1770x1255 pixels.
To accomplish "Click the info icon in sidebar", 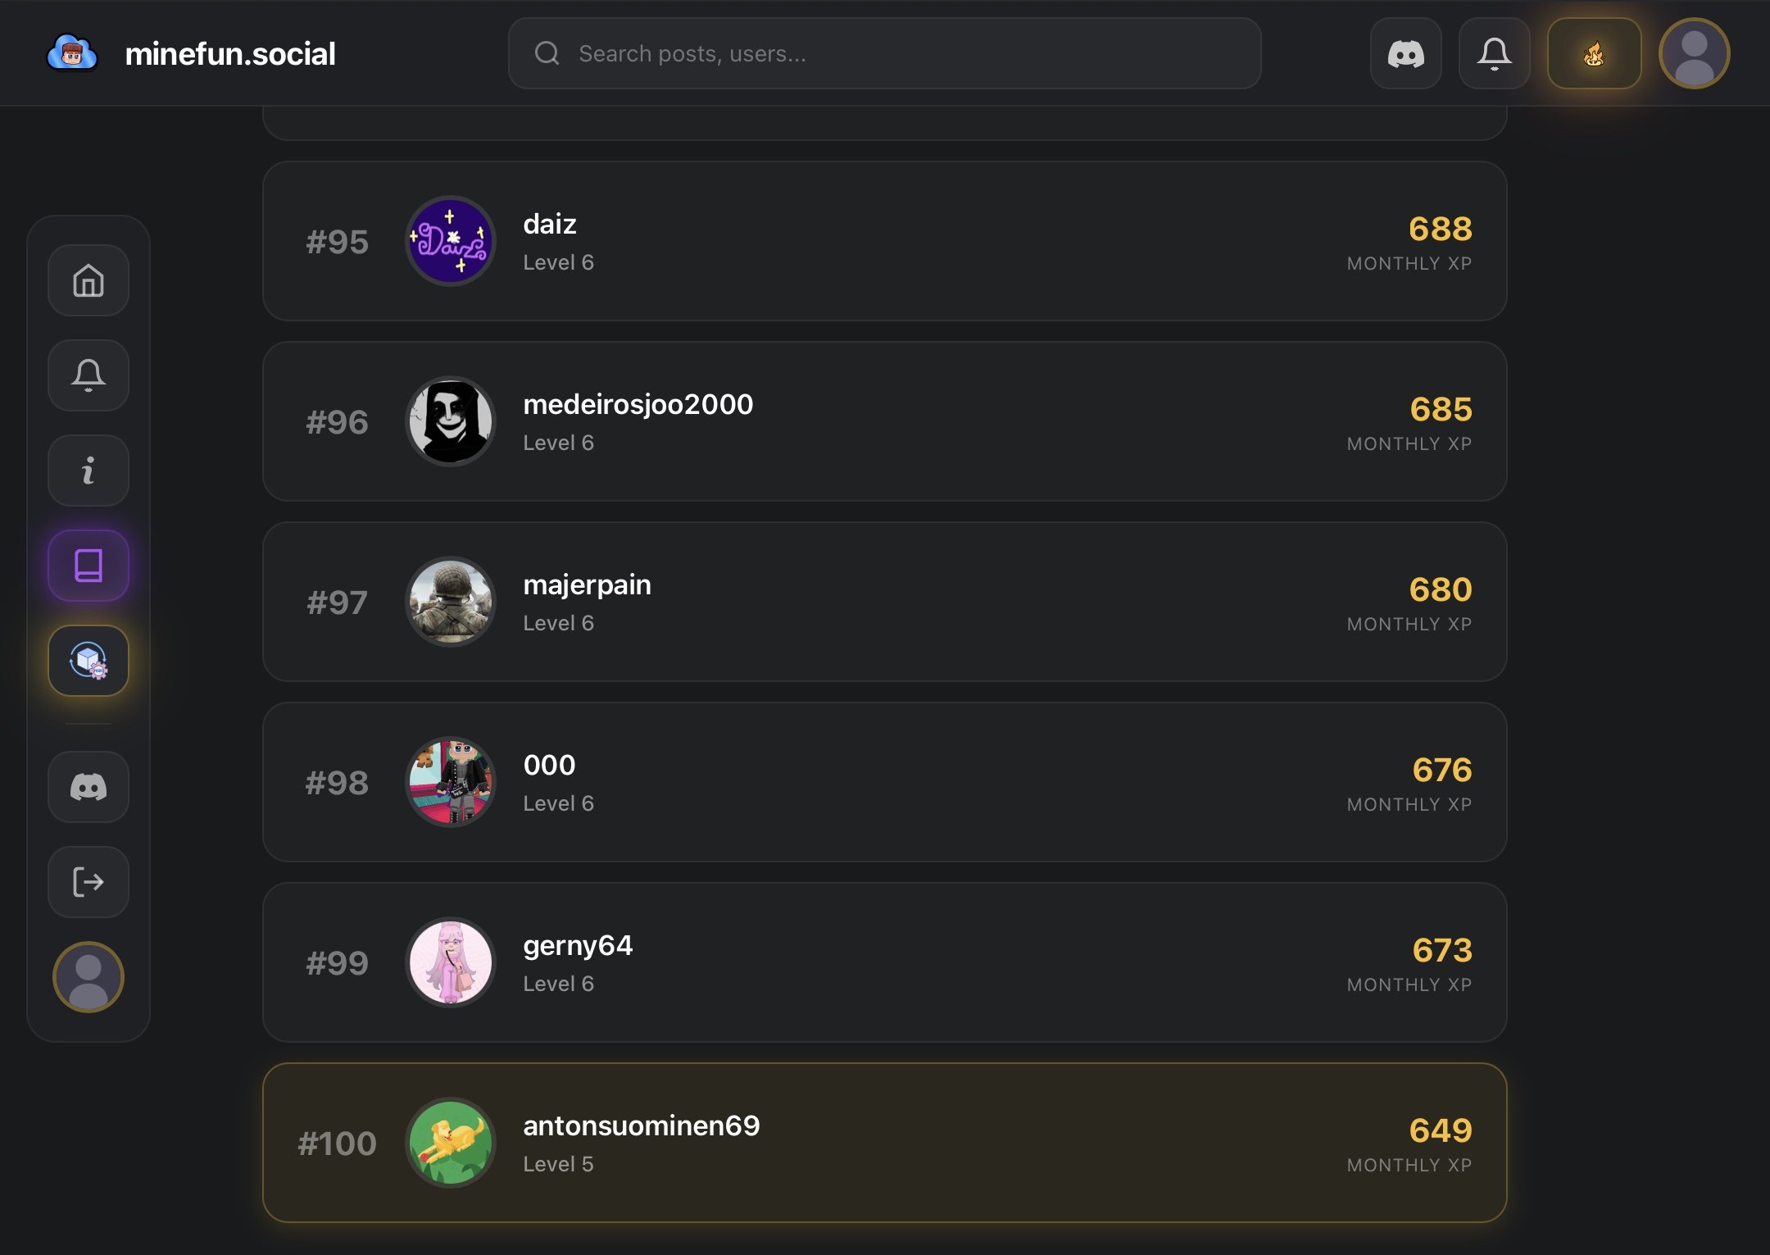I will [x=88, y=471].
